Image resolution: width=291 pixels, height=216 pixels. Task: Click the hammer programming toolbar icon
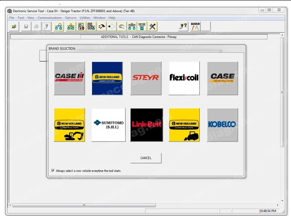101,26
